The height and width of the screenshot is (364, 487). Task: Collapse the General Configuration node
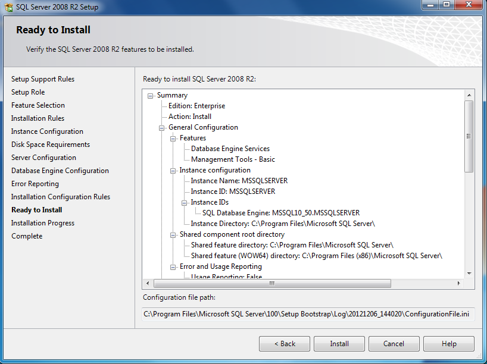(161, 128)
